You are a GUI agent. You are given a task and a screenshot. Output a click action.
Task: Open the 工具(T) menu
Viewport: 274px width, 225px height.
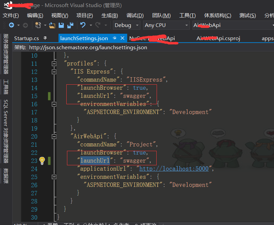187,16
